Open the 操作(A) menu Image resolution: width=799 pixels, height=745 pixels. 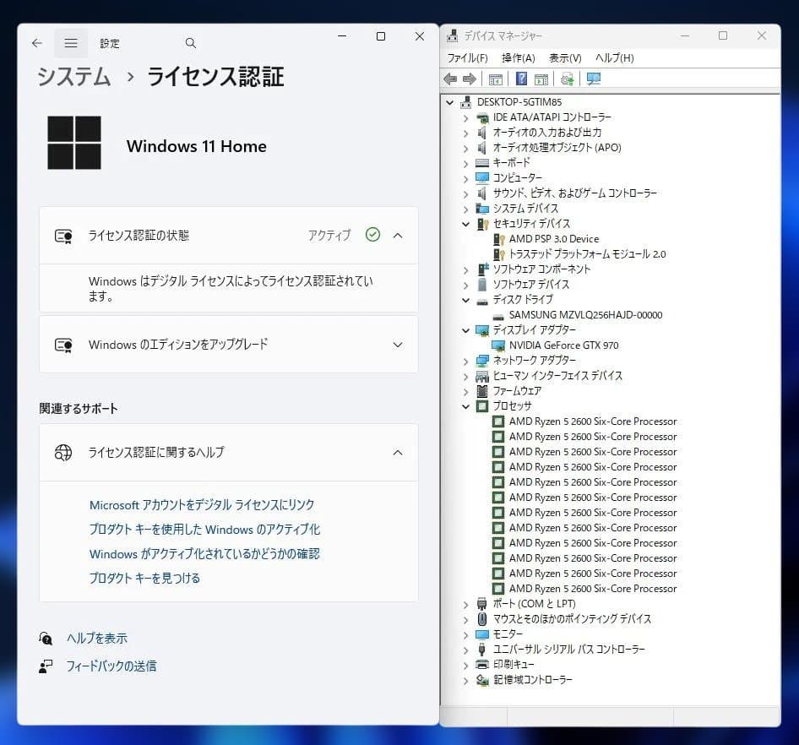518,58
